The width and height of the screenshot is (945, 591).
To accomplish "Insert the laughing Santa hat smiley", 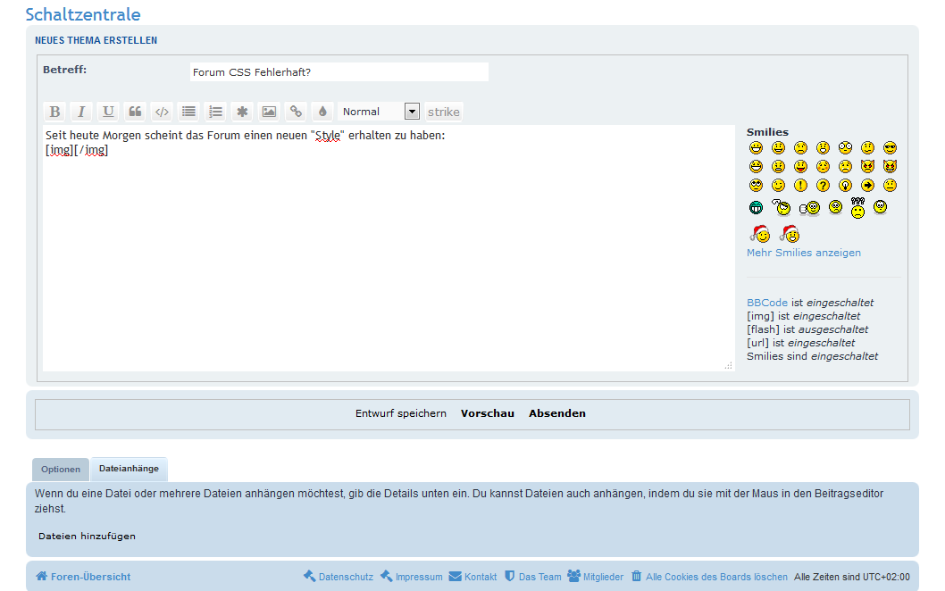I will coord(790,233).
